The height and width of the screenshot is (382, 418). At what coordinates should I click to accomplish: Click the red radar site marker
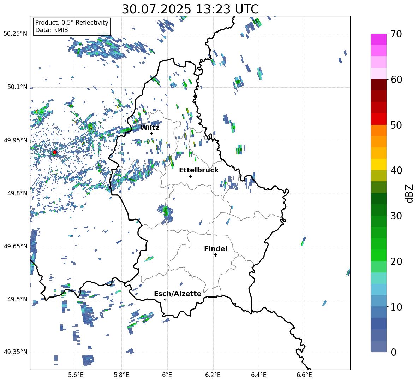click(x=55, y=152)
